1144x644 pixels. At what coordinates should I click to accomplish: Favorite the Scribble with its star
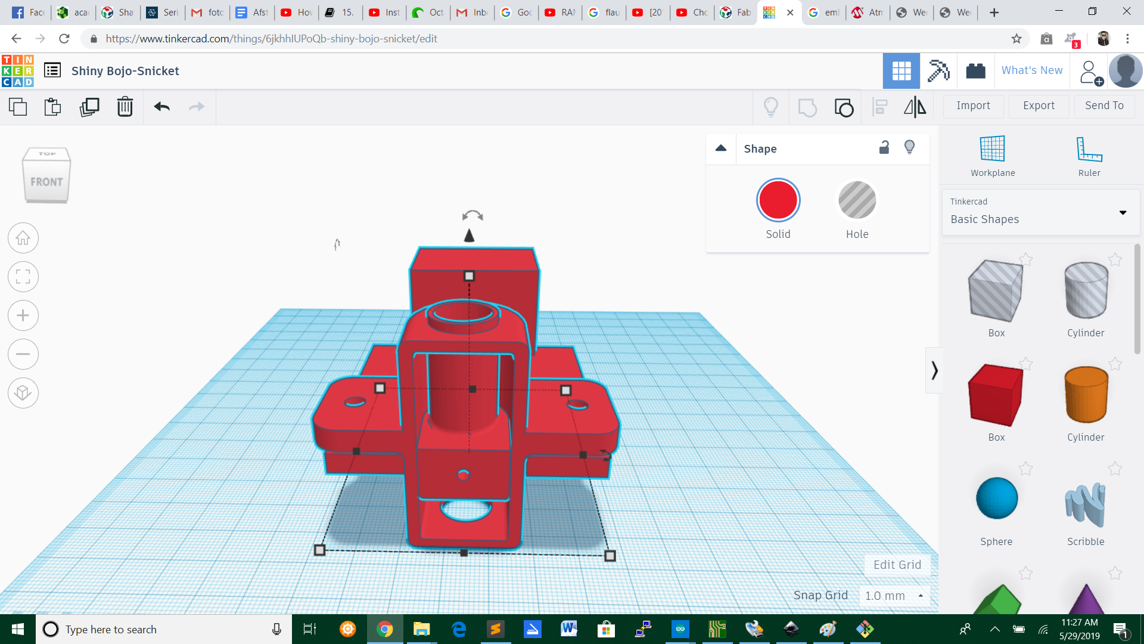(1115, 469)
